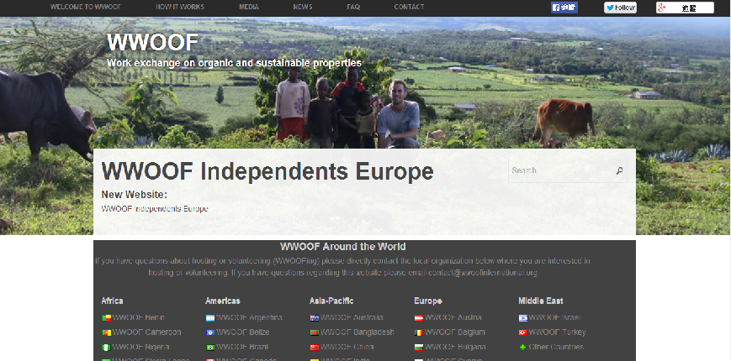
Task: Open the WWOOF Cameroon link
Action: [x=146, y=332]
